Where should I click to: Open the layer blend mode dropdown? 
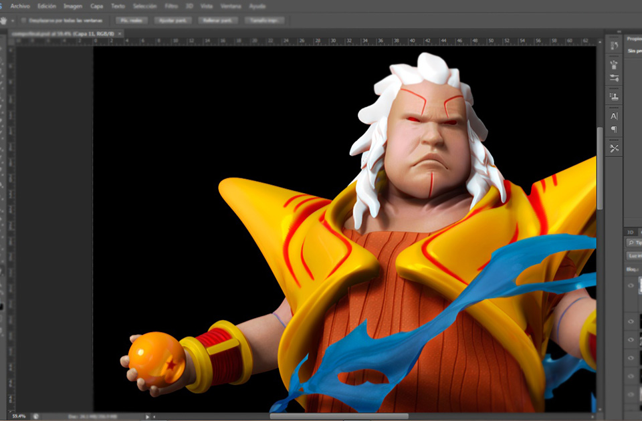635,256
